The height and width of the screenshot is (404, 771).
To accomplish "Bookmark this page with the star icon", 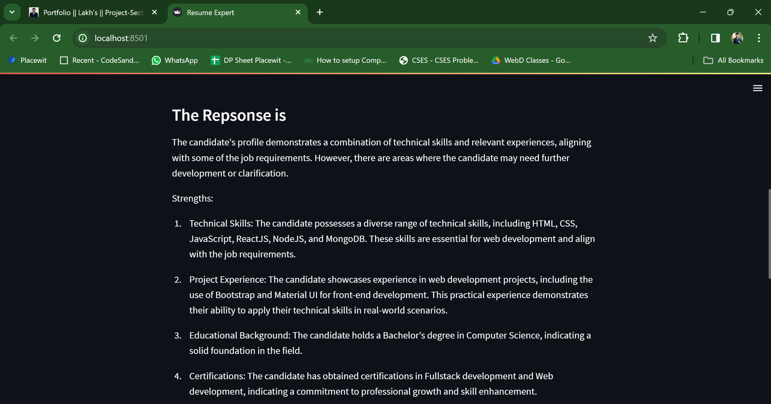I will 652,38.
